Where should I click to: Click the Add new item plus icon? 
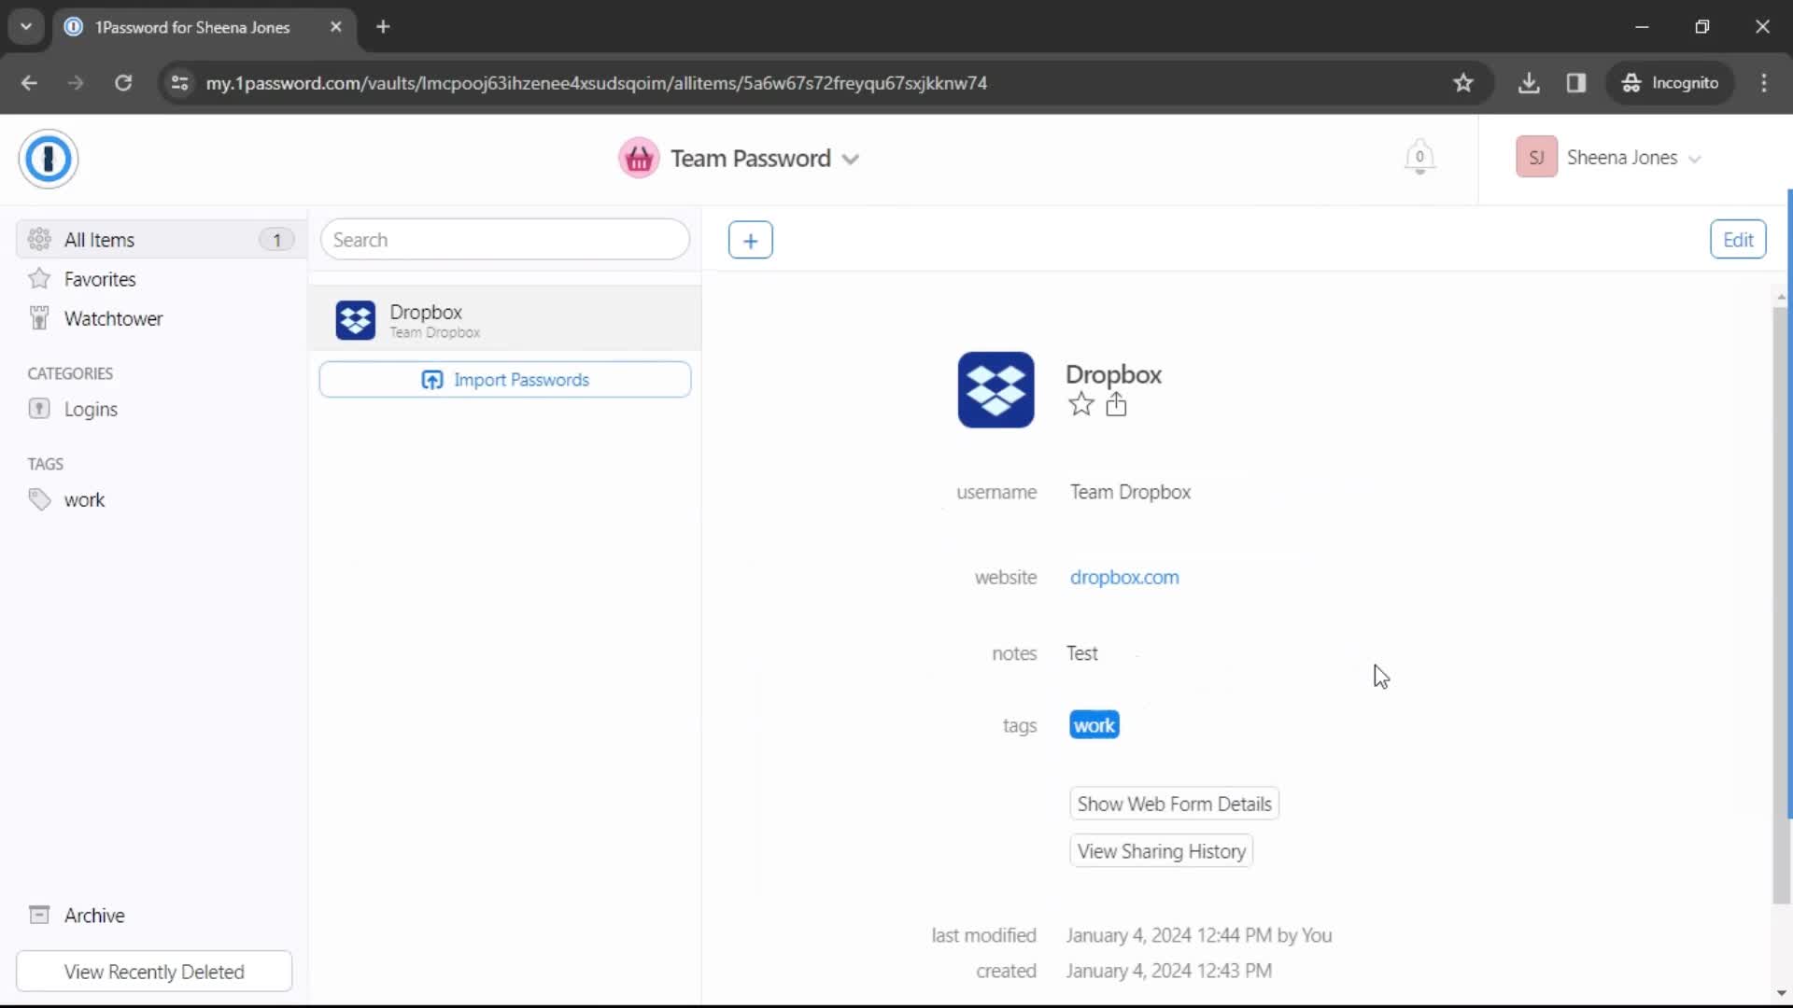pyautogui.click(x=750, y=240)
